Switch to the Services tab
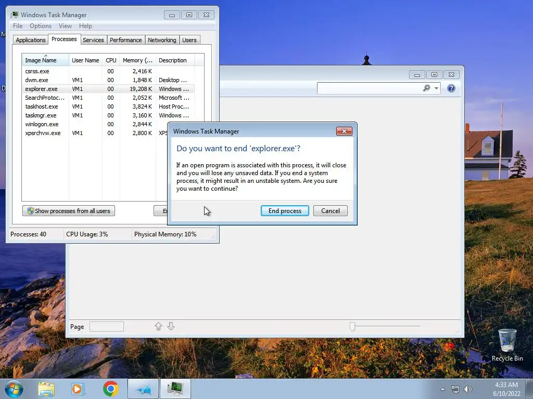The width and height of the screenshot is (533, 399). (x=93, y=40)
